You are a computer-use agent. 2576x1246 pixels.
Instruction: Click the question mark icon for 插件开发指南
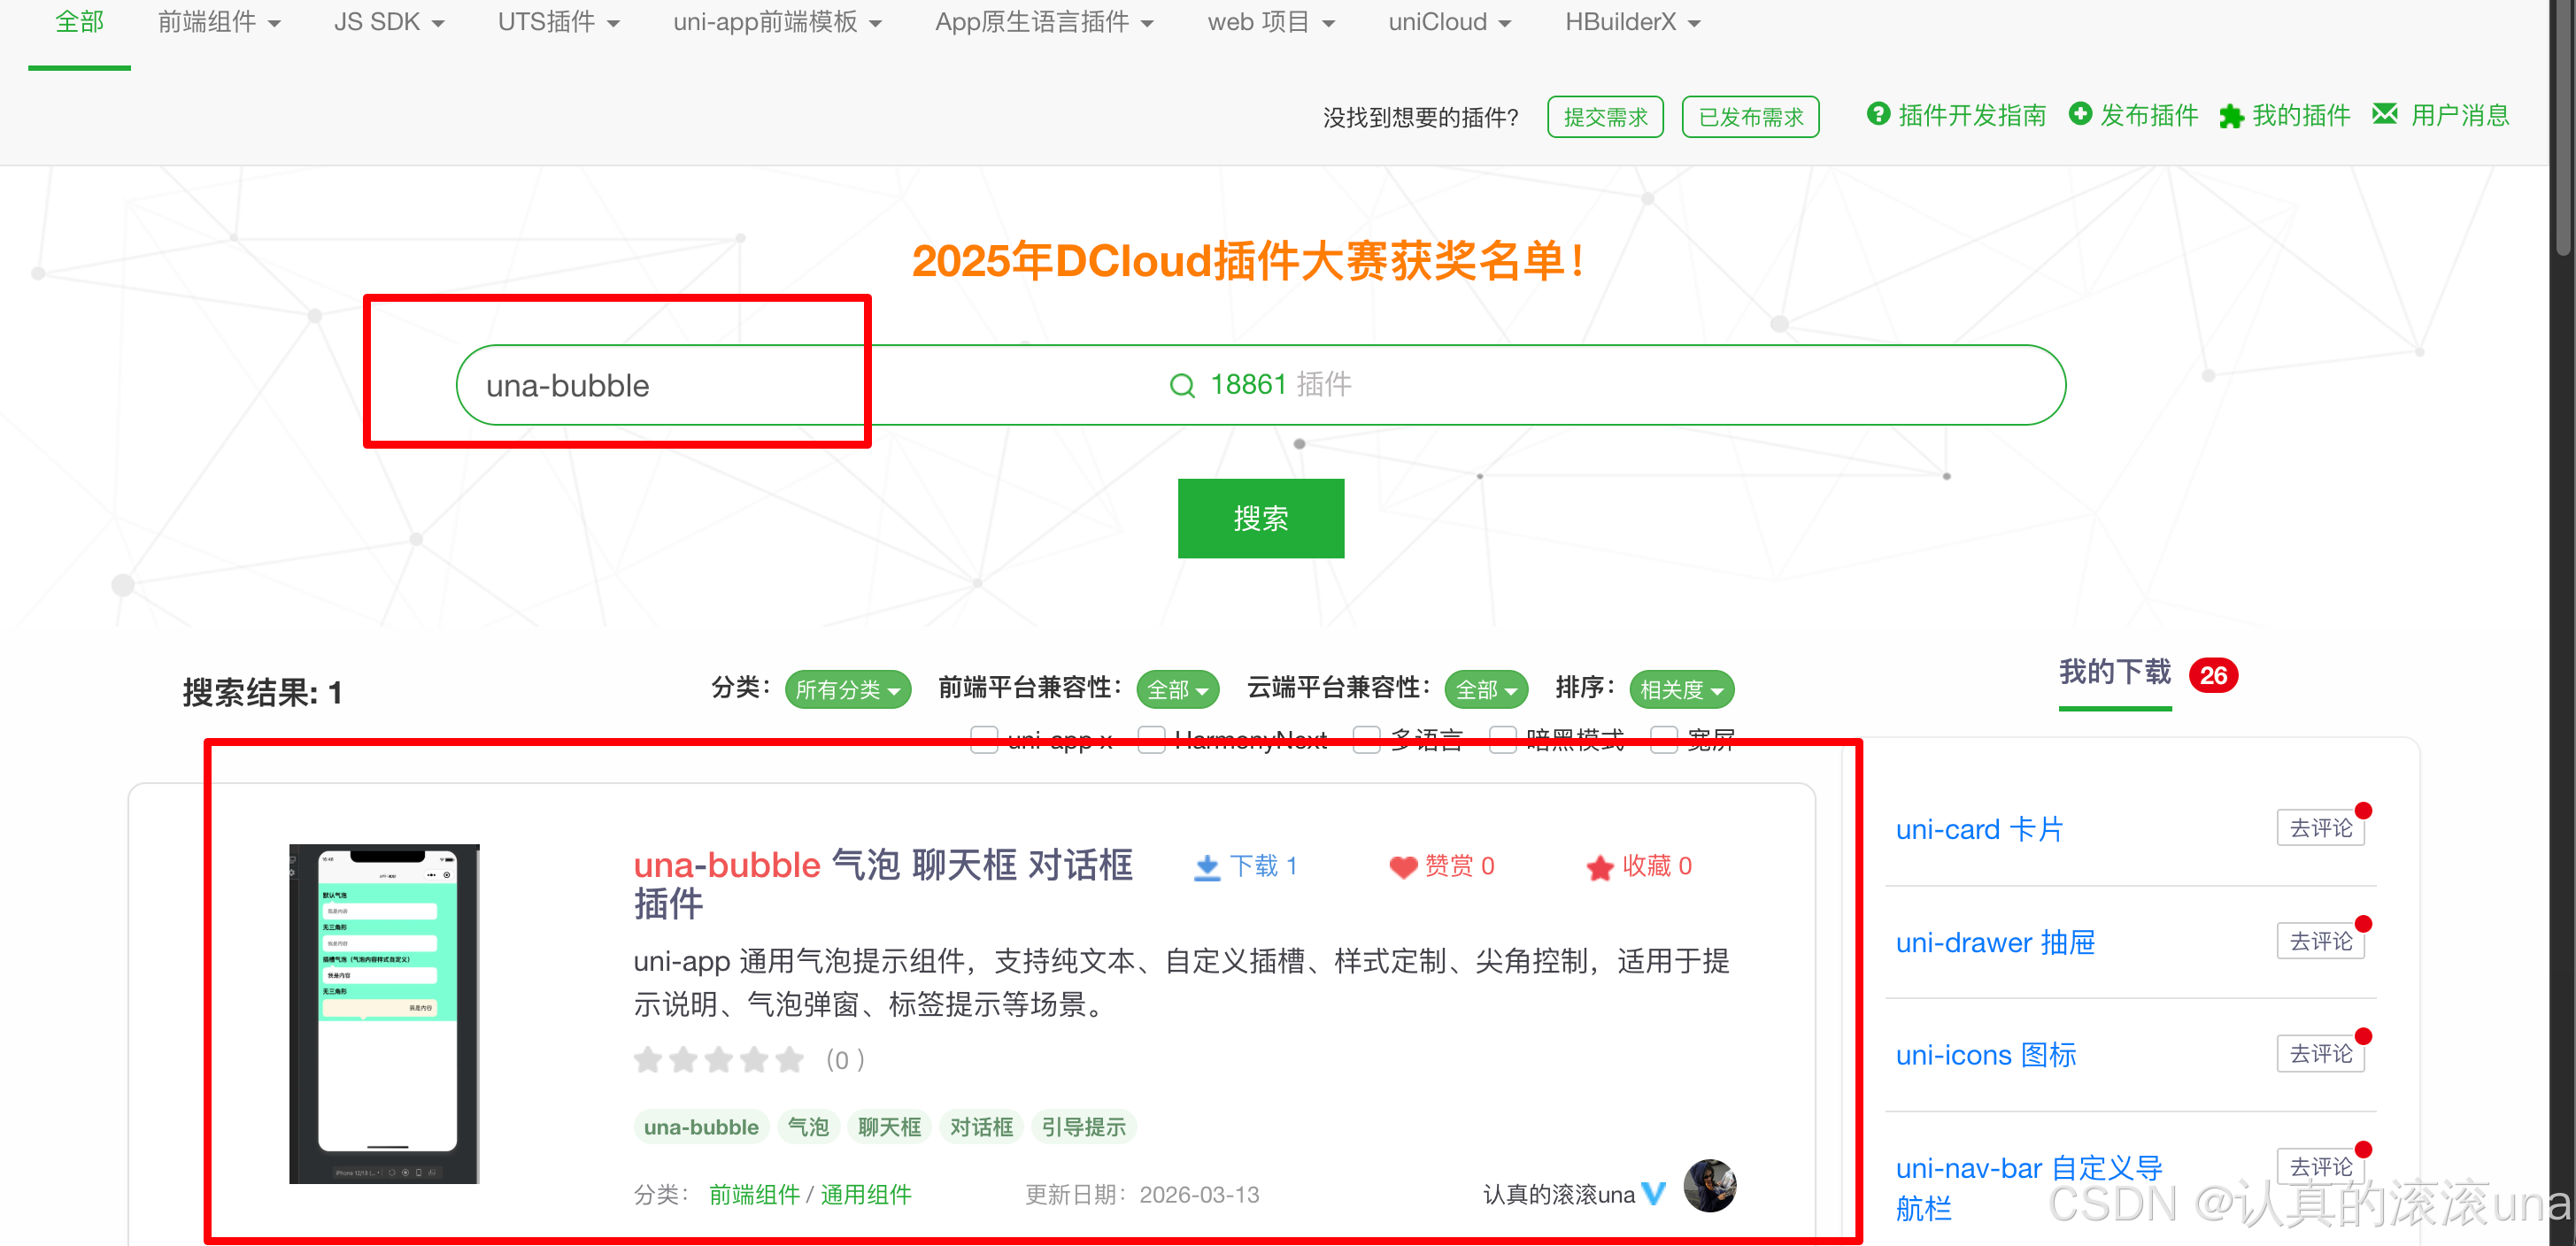pos(1878,114)
